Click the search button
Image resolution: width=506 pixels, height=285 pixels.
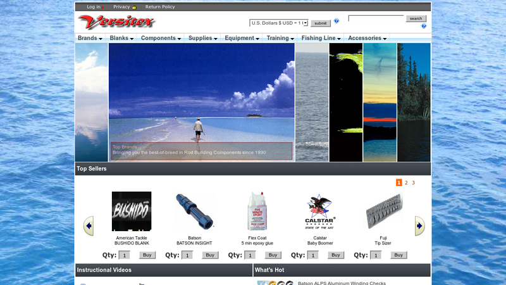416,18
